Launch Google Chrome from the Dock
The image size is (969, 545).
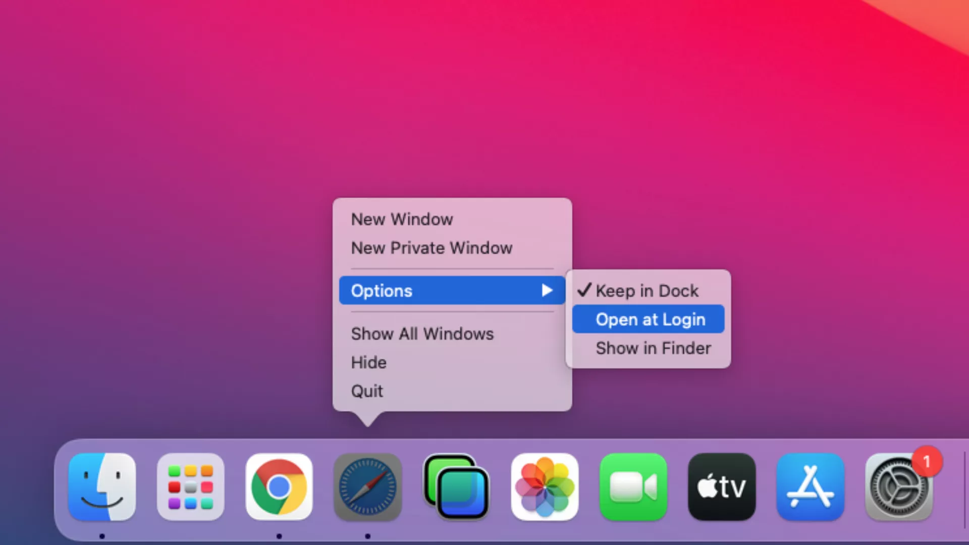coord(279,487)
